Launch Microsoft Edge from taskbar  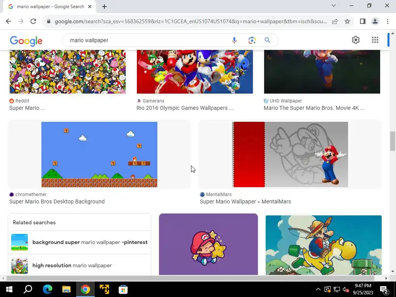(x=47, y=289)
